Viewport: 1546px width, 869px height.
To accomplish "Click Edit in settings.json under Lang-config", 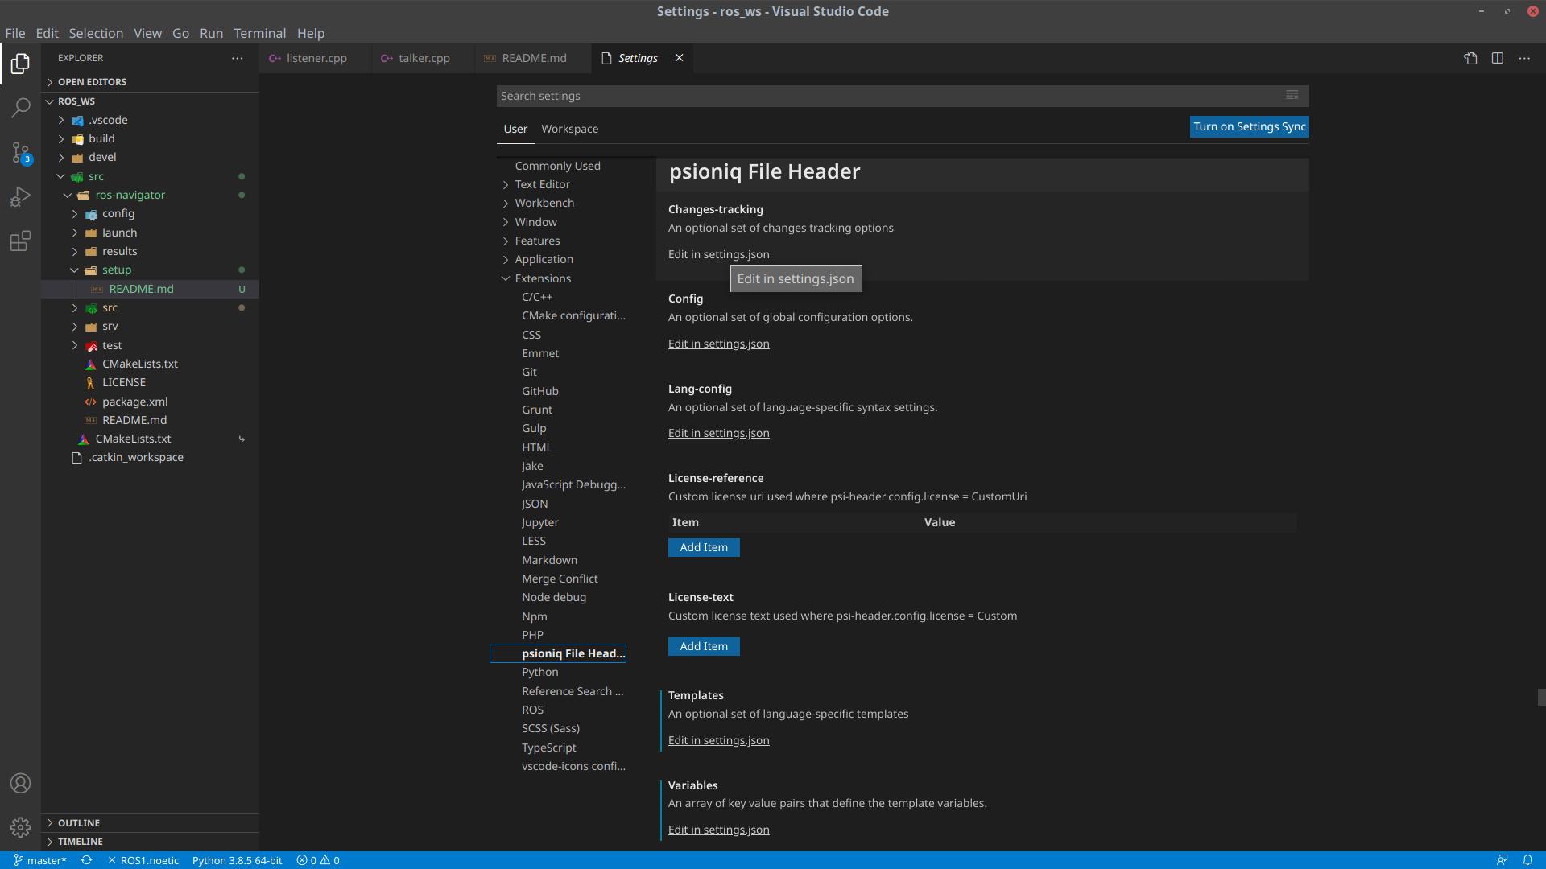I will click(x=718, y=433).
